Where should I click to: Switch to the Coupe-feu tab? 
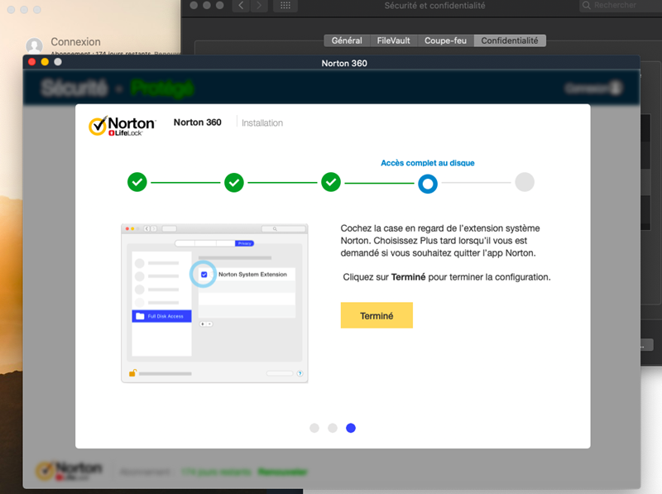coord(445,41)
